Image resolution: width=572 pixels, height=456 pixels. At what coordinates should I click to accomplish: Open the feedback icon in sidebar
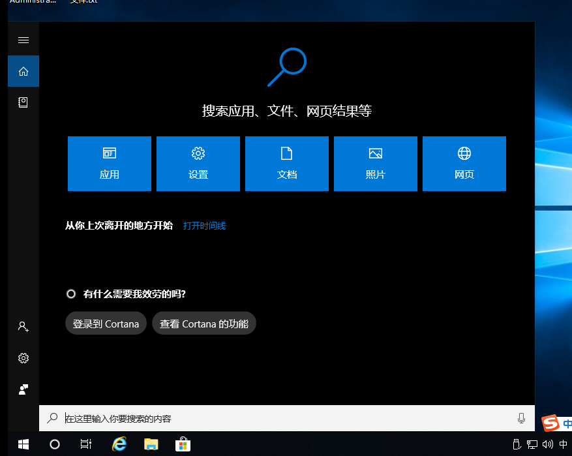23,389
